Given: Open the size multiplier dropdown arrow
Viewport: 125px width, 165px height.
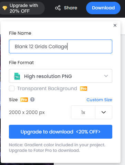Looking at the screenshot, I should [104, 112].
